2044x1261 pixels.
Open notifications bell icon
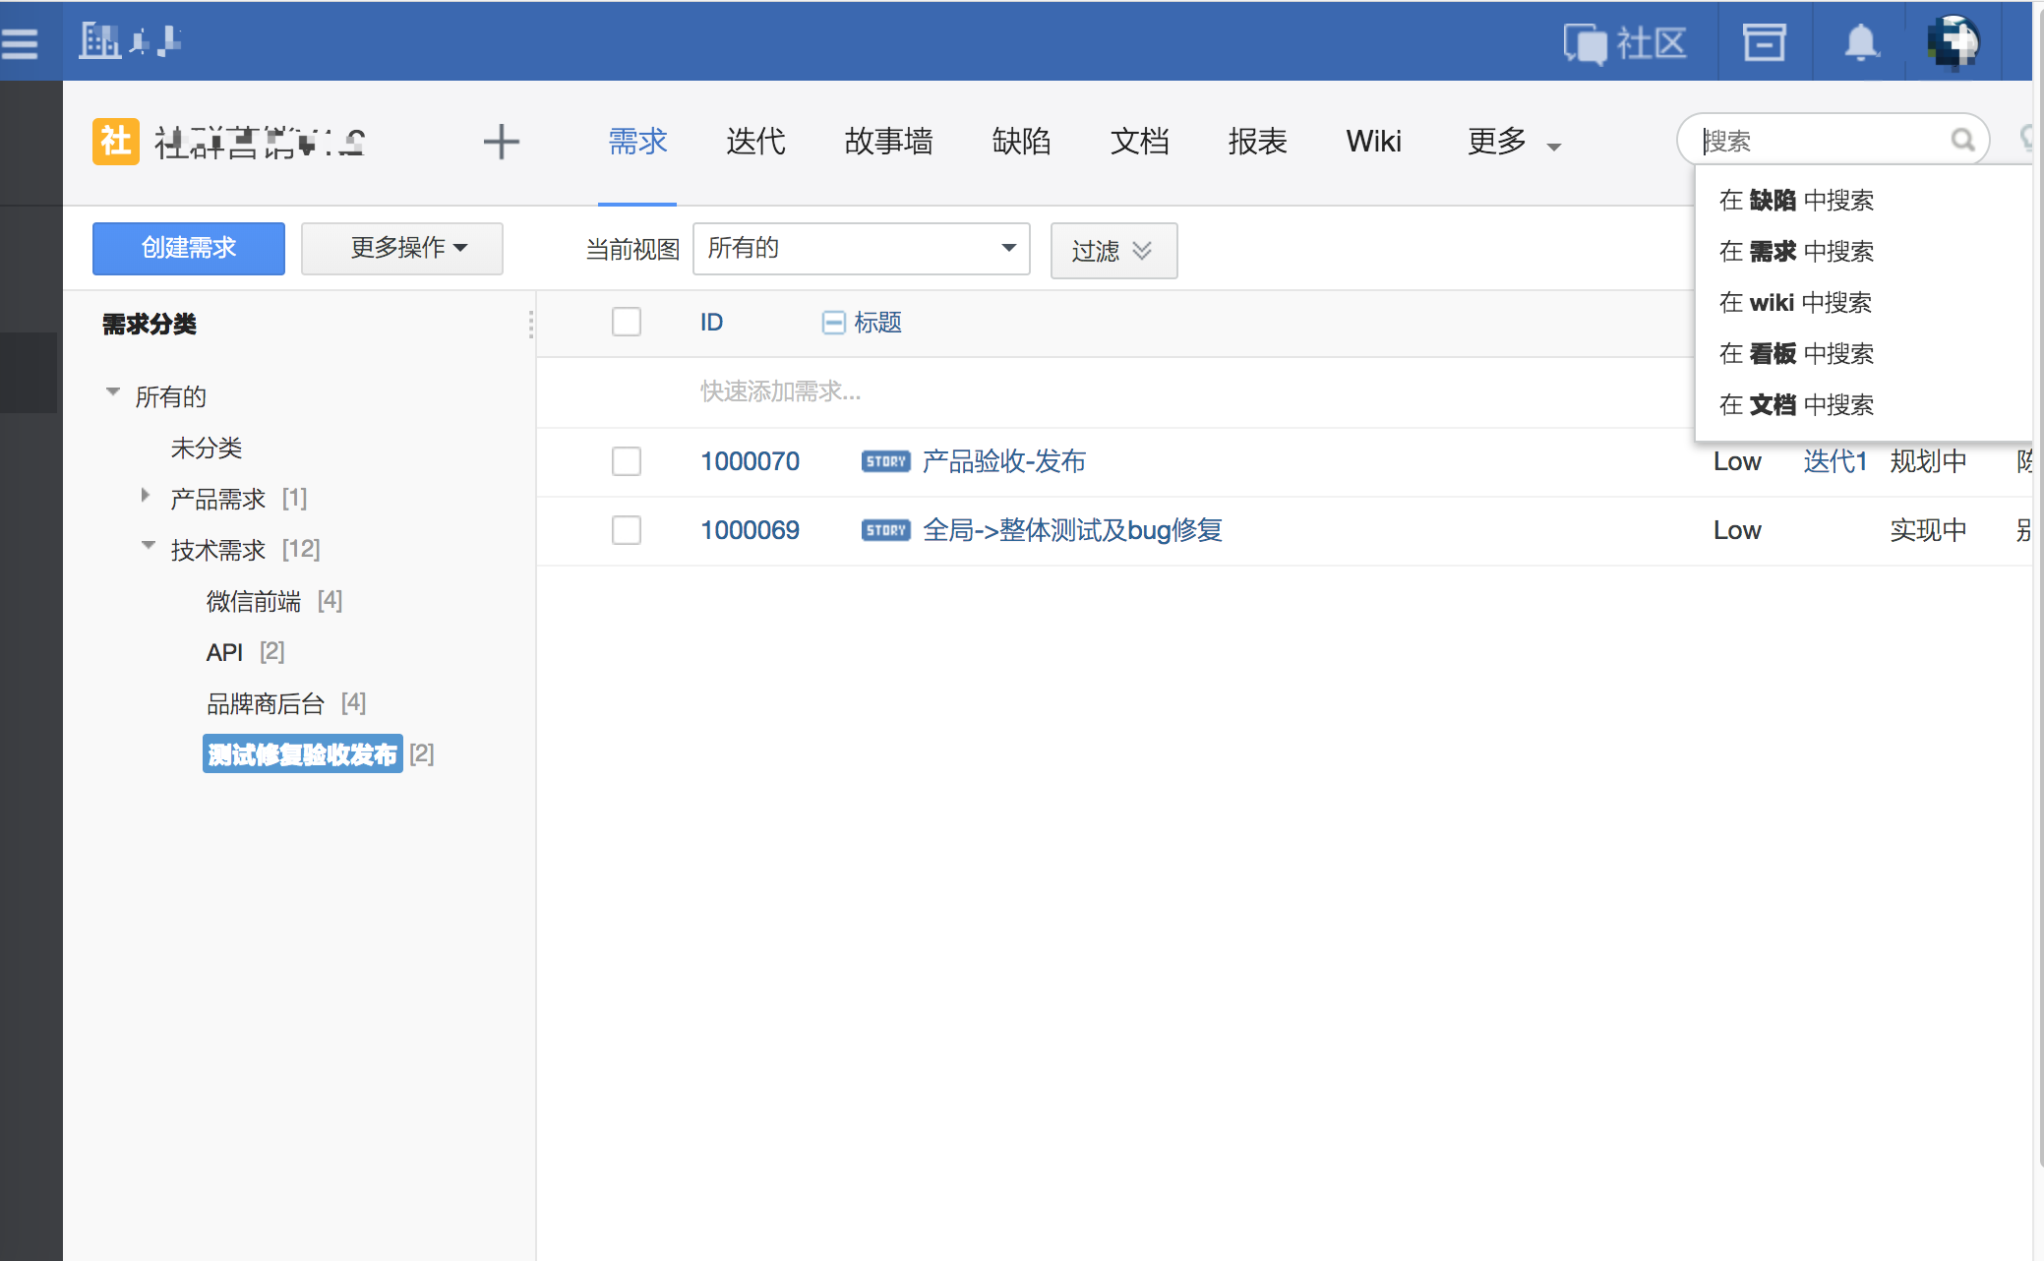tap(1860, 43)
